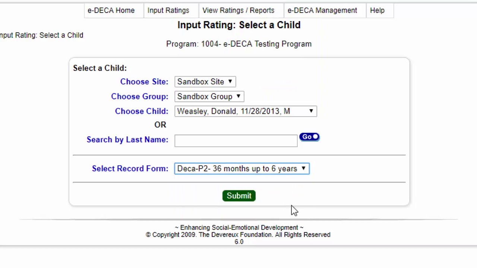Click the 6.0 version number

(x=239, y=242)
